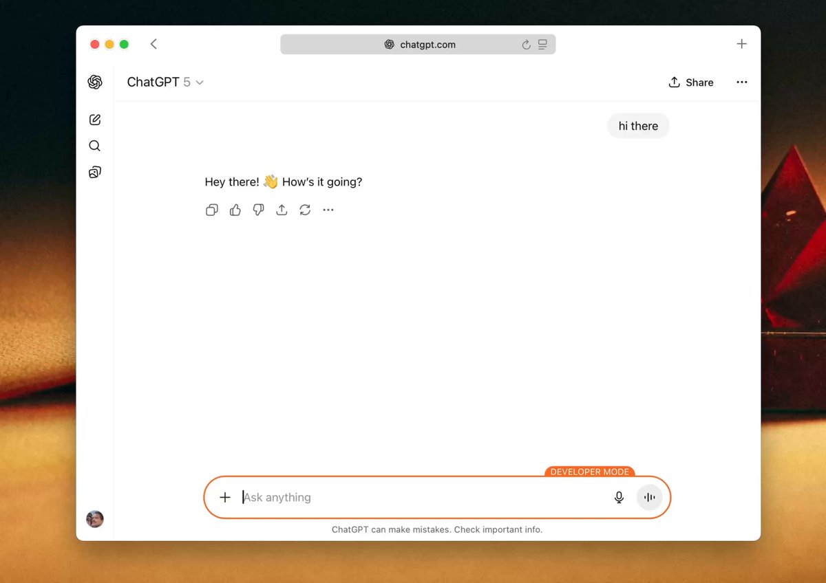Give the response a thumbs down
This screenshot has width=826, height=583.
259,210
